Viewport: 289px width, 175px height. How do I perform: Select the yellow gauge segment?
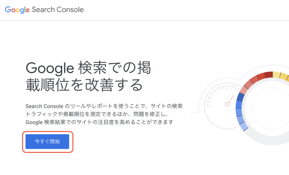[281, 76]
